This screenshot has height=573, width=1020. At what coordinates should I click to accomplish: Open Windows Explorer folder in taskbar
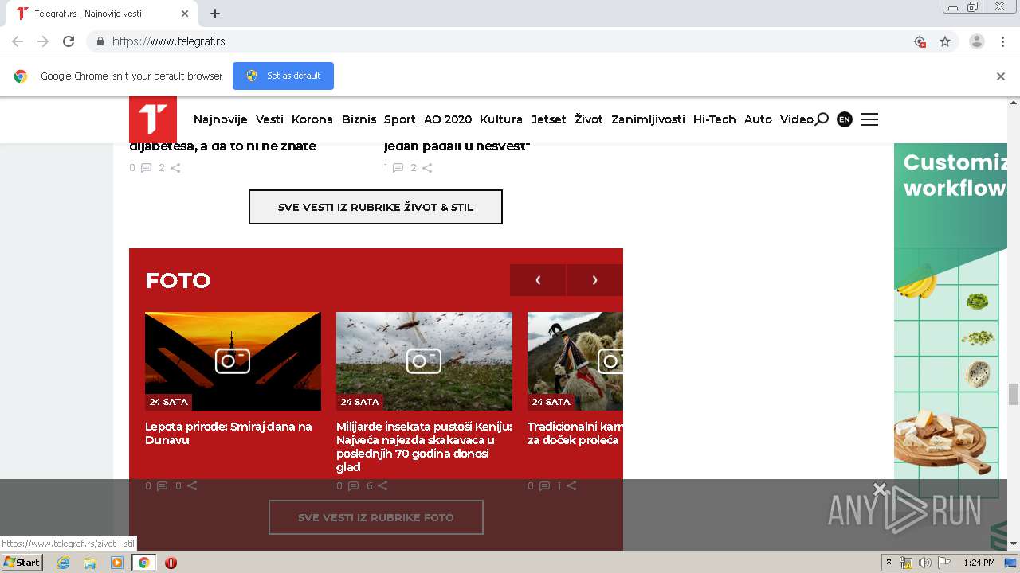(x=90, y=563)
